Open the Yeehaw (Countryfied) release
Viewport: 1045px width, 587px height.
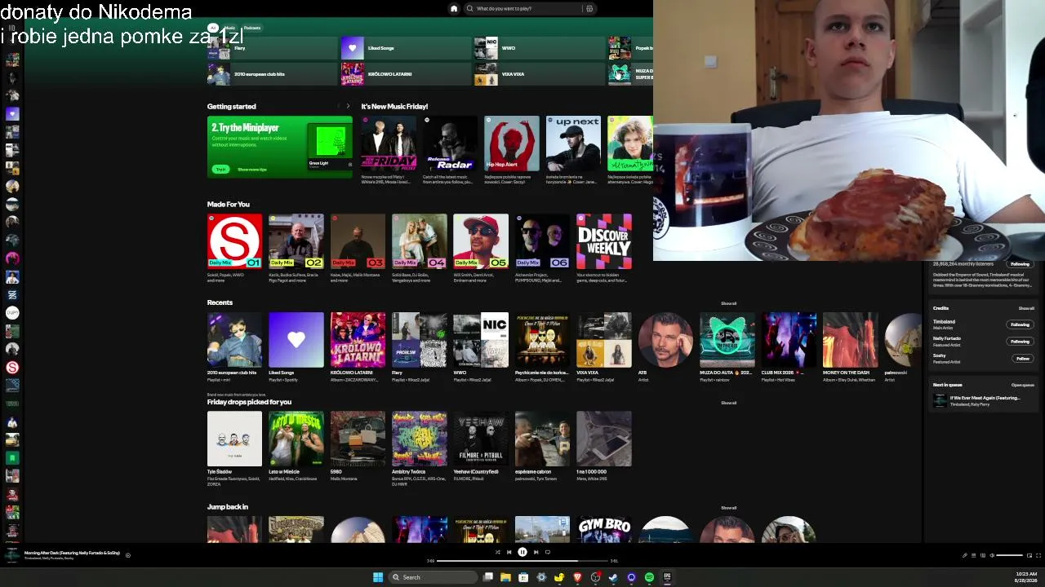pos(481,439)
